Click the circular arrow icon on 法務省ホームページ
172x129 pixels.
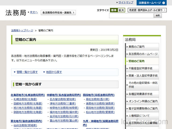(x=164, y=3)
